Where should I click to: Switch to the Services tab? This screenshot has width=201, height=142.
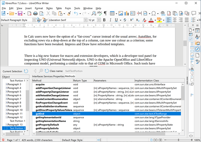[x=48, y=76]
